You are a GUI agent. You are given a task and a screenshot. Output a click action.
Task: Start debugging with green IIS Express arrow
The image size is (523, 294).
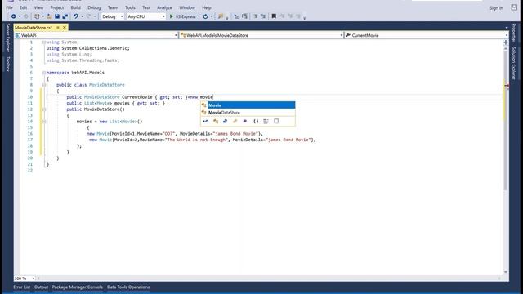(172, 16)
